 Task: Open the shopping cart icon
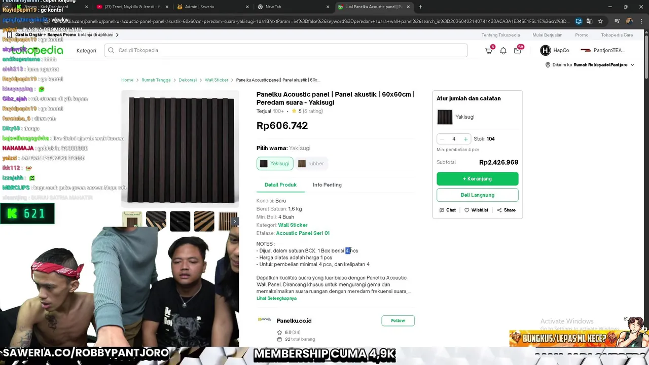pos(489,50)
